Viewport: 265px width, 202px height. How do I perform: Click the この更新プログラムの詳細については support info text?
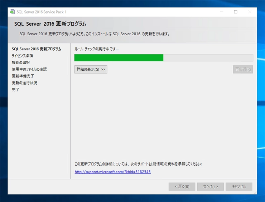pyautogui.click(x=138, y=164)
